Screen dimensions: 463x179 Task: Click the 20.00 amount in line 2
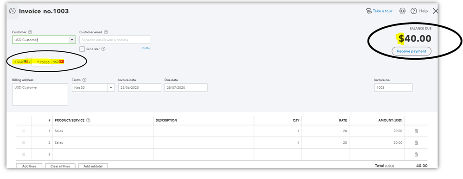[398, 143]
